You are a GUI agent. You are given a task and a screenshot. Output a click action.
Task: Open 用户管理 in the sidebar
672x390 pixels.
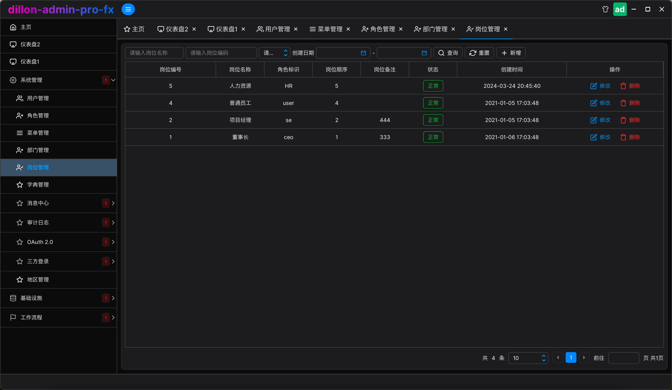point(59,98)
